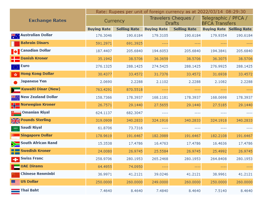Click Norwegian Kroner currency buying rate 26.7571
Viewport: 260px width, 199px height.
click(x=105, y=105)
